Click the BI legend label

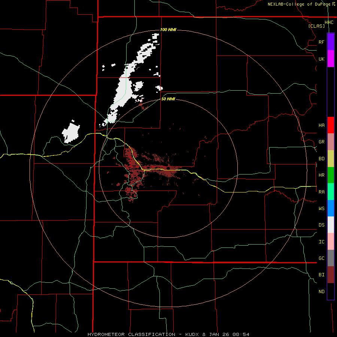coord(321,275)
